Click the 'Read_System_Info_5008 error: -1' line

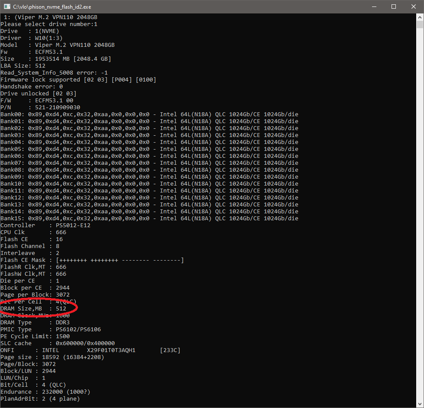pos(54,72)
